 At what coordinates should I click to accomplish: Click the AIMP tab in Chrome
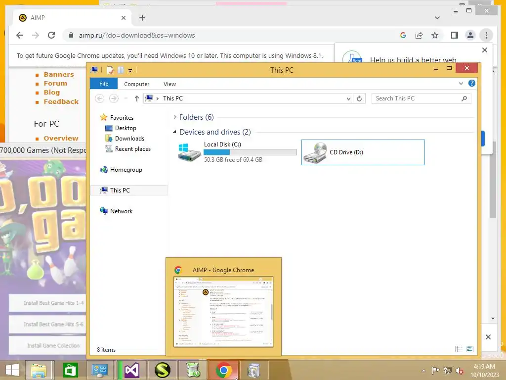(72, 18)
